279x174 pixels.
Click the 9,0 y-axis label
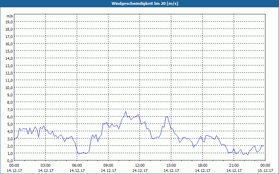coord(10,95)
